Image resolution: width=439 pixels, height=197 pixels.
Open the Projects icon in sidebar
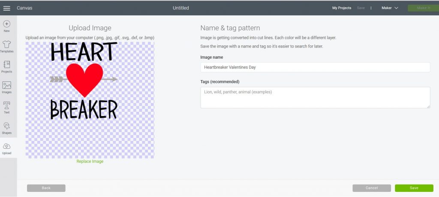[7, 65]
